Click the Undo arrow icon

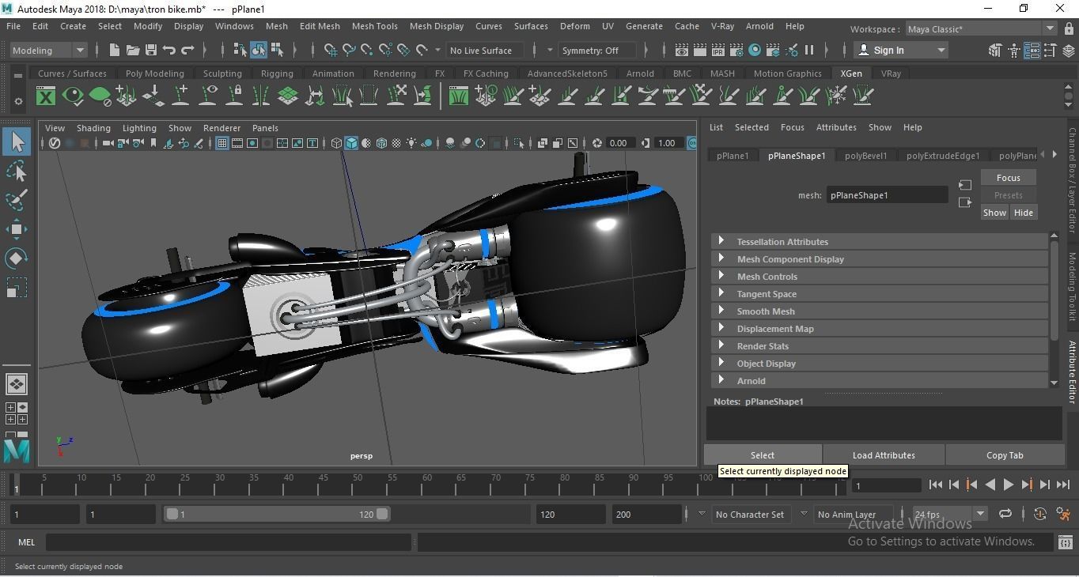click(168, 51)
